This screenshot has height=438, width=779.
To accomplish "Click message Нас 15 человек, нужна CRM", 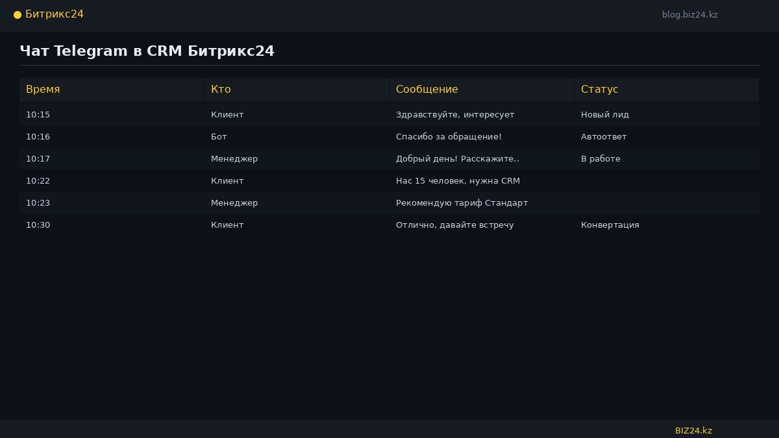I will pyautogui.click(x=458, y=181).
